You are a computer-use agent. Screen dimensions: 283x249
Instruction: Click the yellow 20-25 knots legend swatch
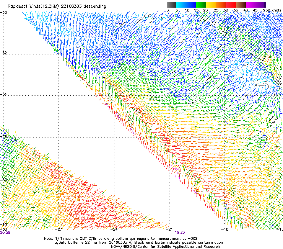pos(211,5)
